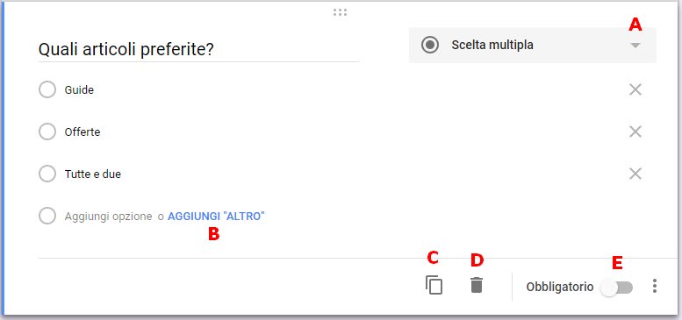
Task: Select the 'Offerte' radio button
Action: pos(47,132)
